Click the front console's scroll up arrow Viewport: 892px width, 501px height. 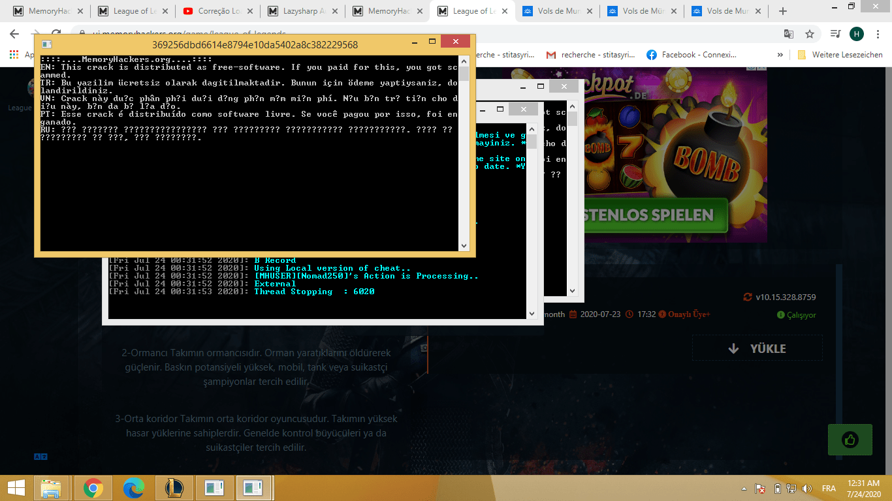point(464,61)
